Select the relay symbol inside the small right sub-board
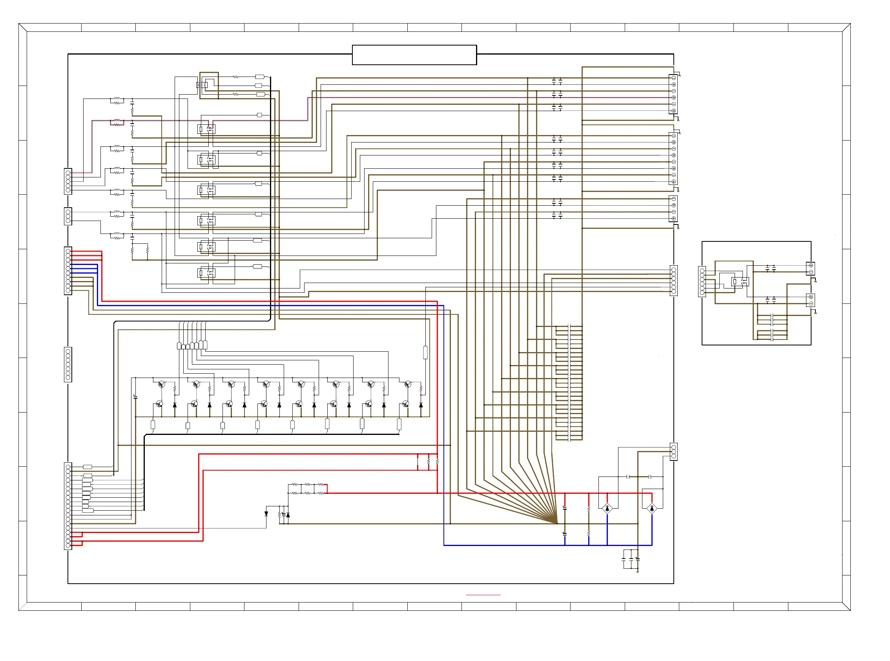This screenshot has width=890, height=661. 740,282
